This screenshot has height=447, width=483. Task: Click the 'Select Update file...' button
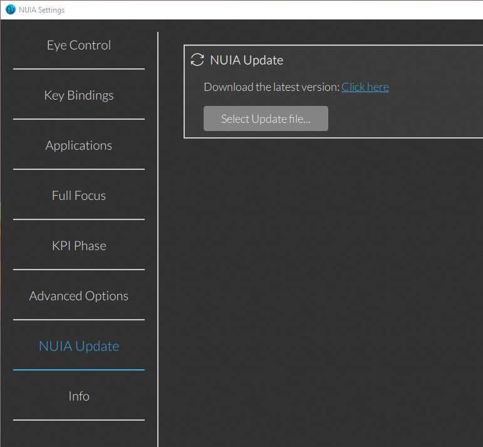(266, 118)
